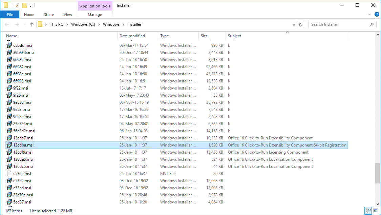Expand the address bar history dropdown

click(x=294, y=24)
